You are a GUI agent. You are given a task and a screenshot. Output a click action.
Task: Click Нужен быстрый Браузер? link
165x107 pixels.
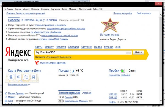(x=53, y=63)
